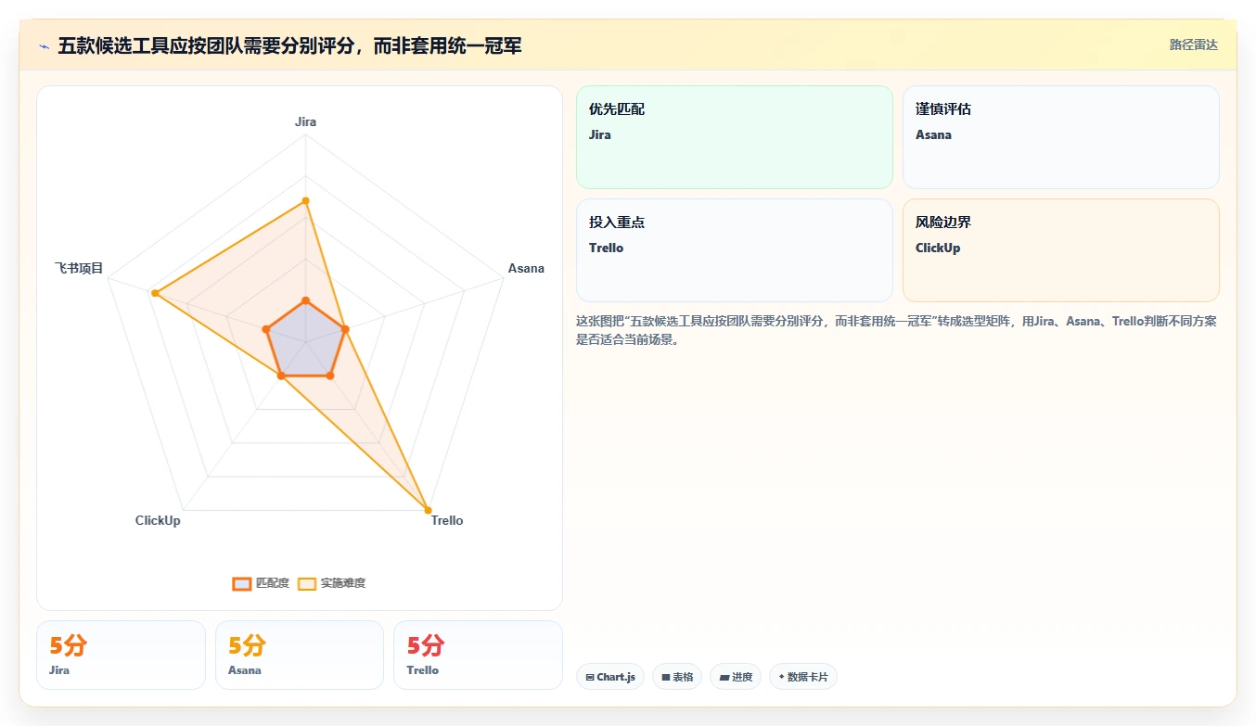Toggle the 实施难度 legend item
Screen dimensions: 1256x726
coord(331,583)
